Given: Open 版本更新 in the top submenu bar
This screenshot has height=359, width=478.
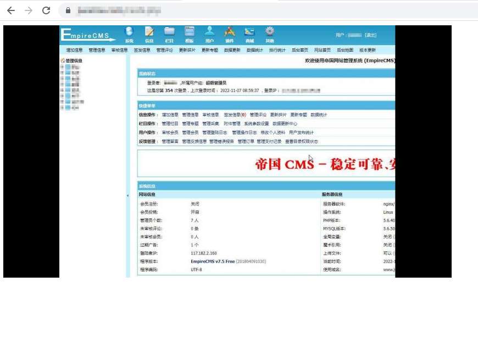Looking at the screenshot, I should (368, 50).
